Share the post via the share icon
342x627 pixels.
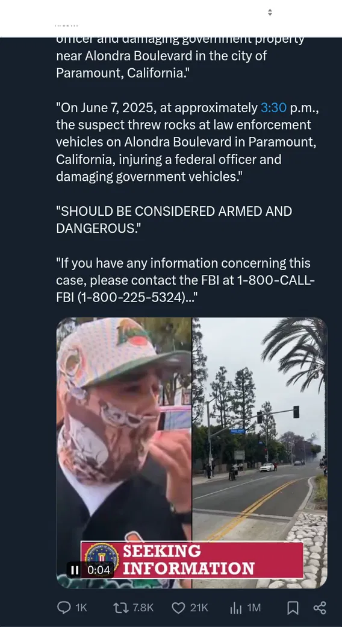(x=320, y=608)
